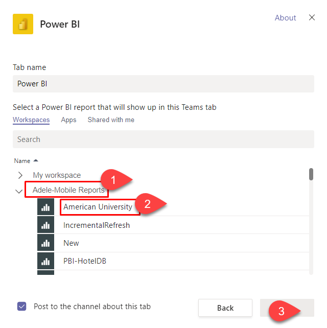The height and width of the screenshot is (328, 327).
Task: Switch to the Workspaces tab
Action: pyautogui.click(x=31, y=120)
